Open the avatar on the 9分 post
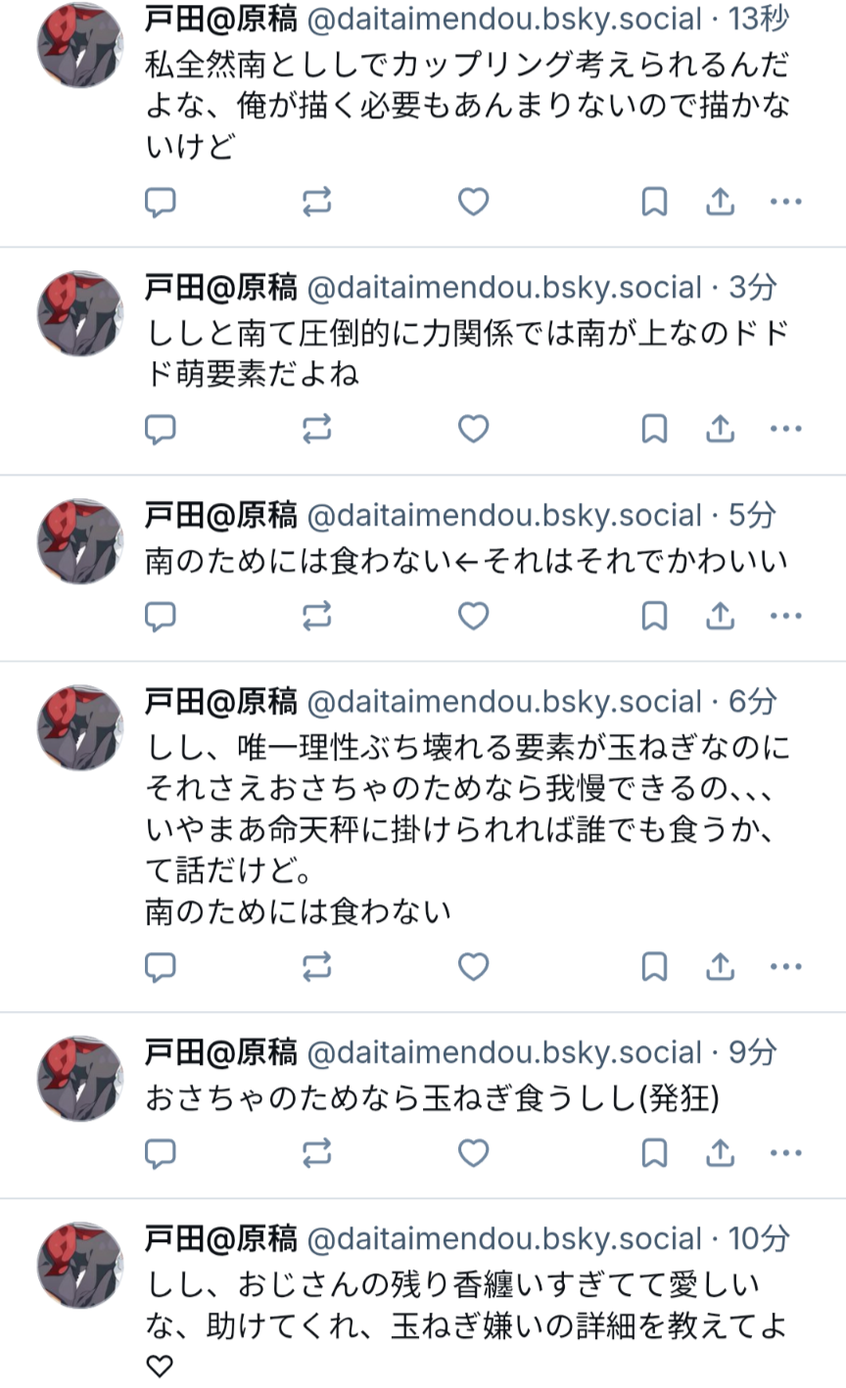This screenshot has width=846, height=1388. (80, 1079)
